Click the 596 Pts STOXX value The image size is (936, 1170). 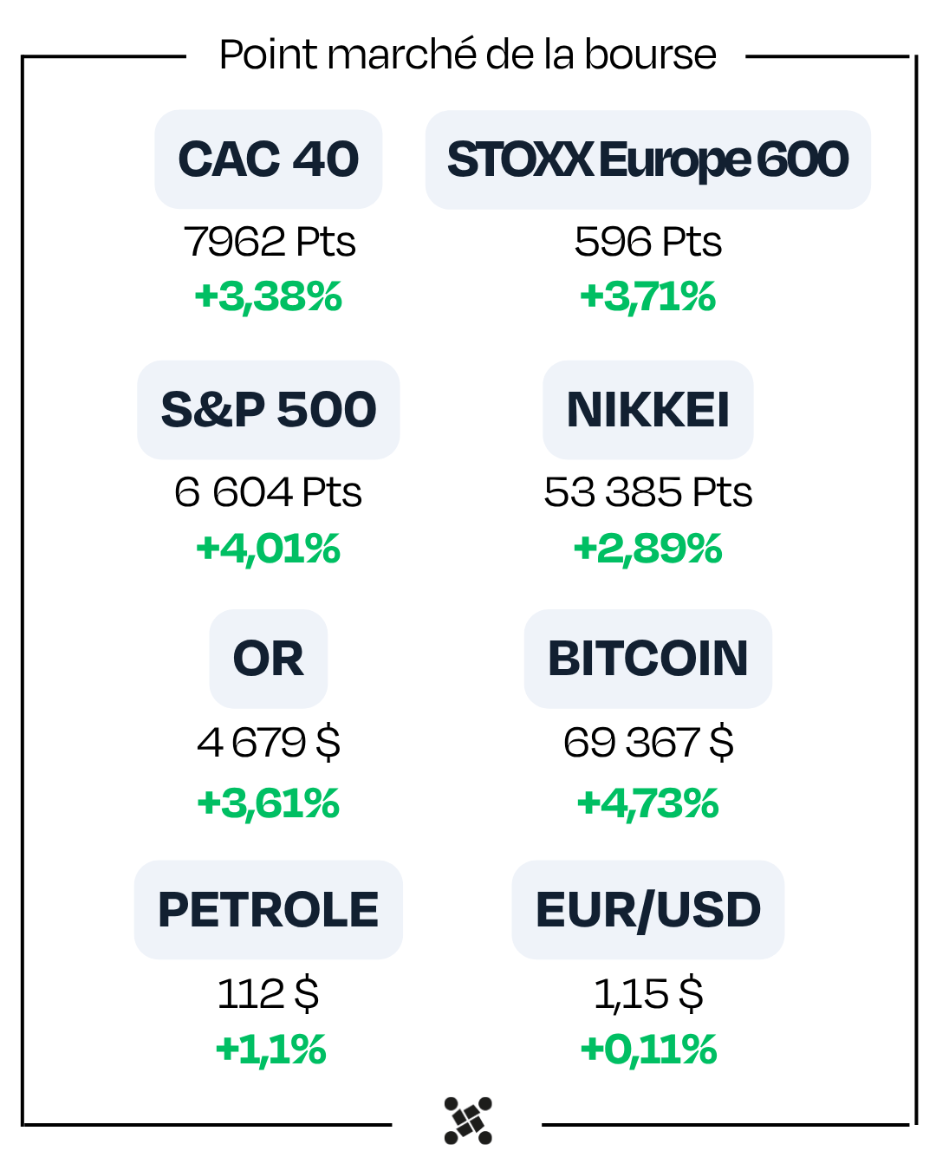(x=647, y=242)
